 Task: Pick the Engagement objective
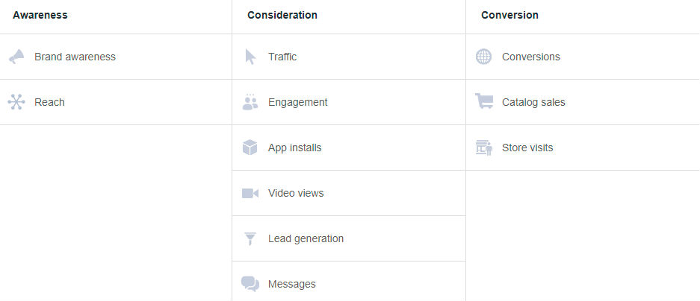point(297,102)
